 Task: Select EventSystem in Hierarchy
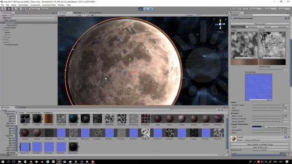[x=10, y=27]
